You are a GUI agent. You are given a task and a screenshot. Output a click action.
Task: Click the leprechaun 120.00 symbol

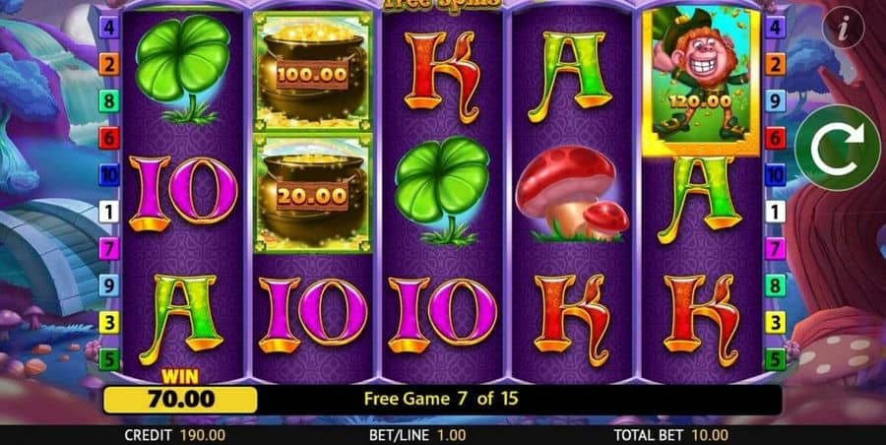coord(701,82)
